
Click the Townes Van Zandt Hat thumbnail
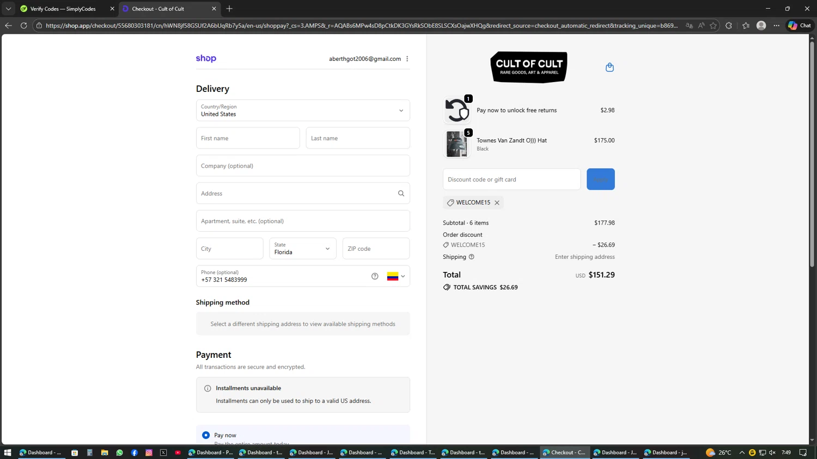457,144
